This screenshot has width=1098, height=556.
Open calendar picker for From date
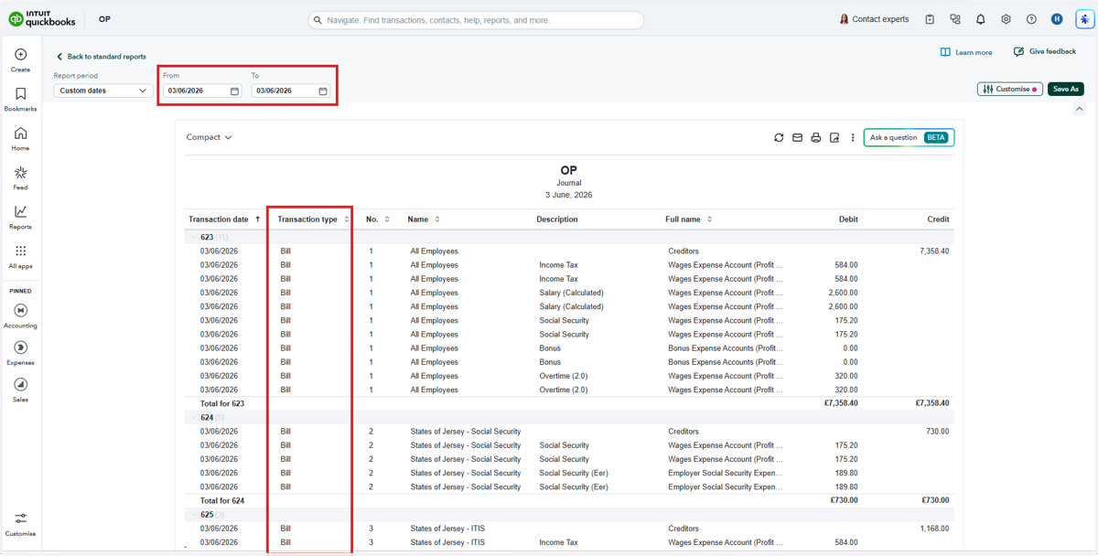pyautogui.click(x=234, y=91)
